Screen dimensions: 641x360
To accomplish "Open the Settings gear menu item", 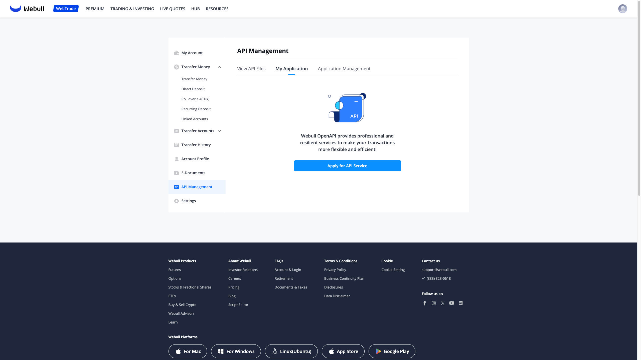I will (x=188, y=201).
